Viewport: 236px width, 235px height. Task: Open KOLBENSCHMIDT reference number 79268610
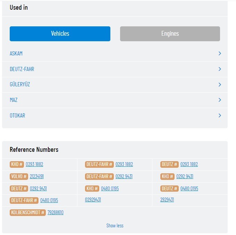pyautogui.click(x=56, y=212)
